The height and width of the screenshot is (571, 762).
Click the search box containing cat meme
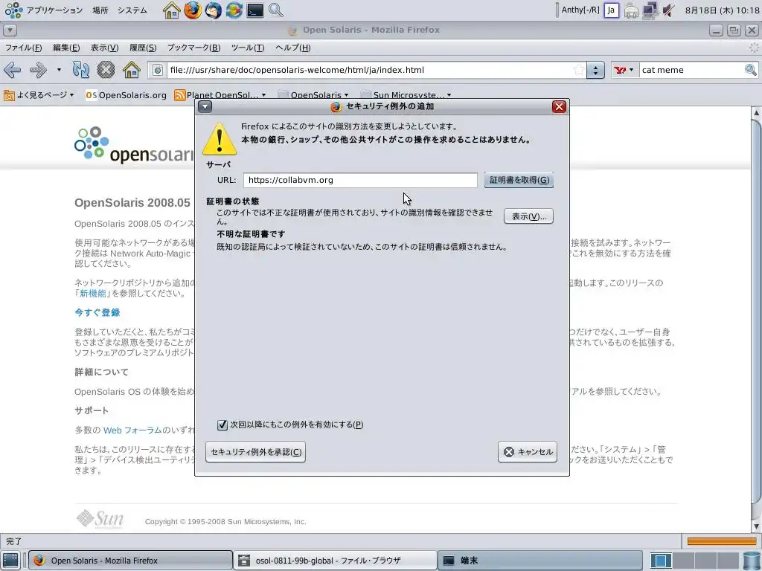coord(692,70)
